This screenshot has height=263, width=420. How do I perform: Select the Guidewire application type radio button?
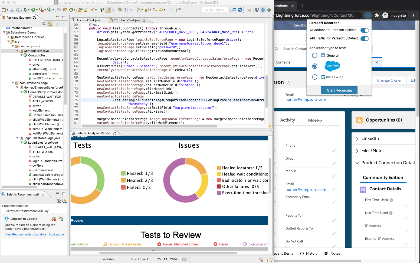point(314,77)
